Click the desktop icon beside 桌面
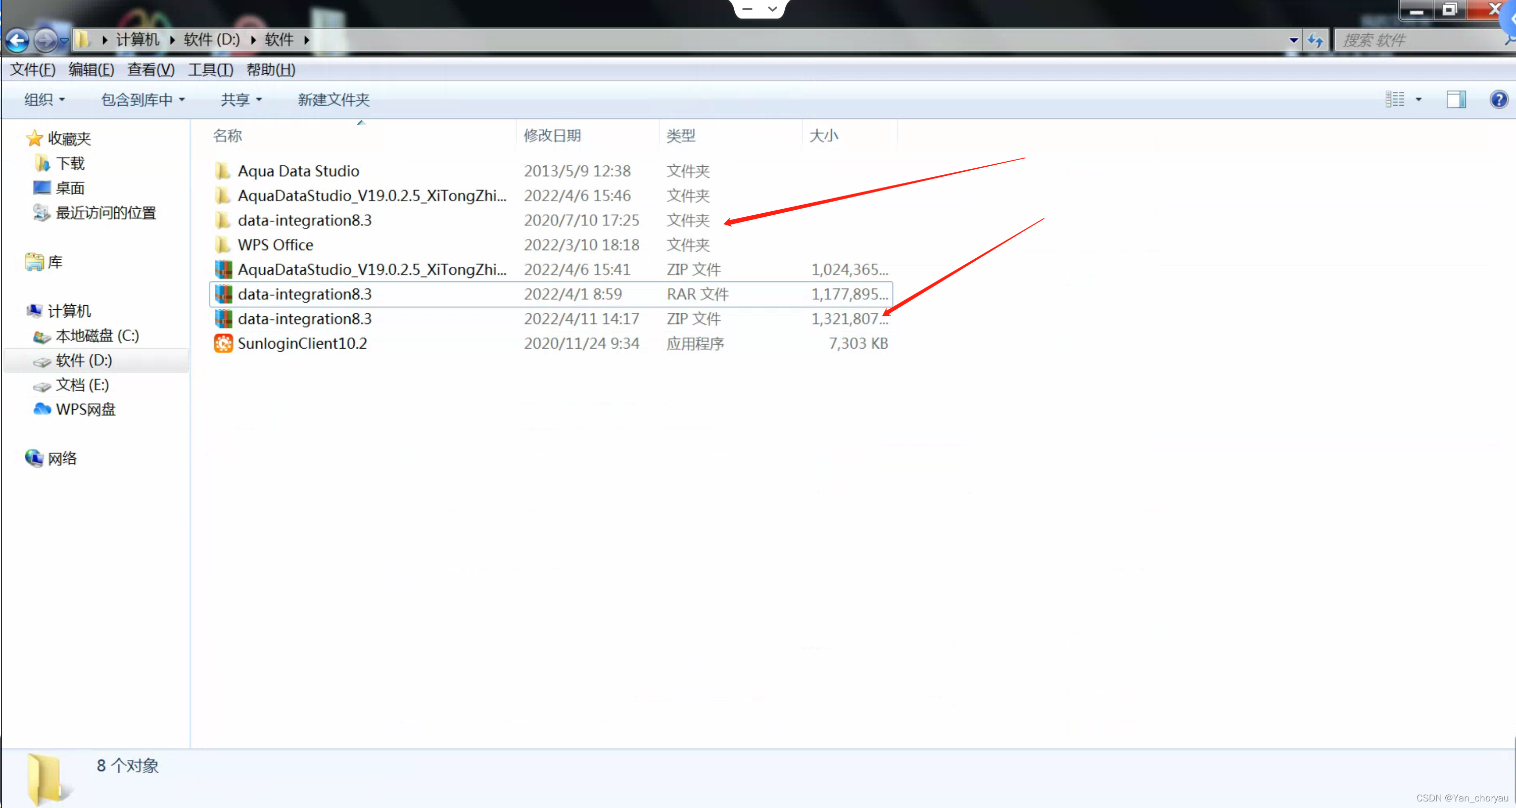This screenshot has width=1516, height=808. pyautogui.click(x=42, y=188)
